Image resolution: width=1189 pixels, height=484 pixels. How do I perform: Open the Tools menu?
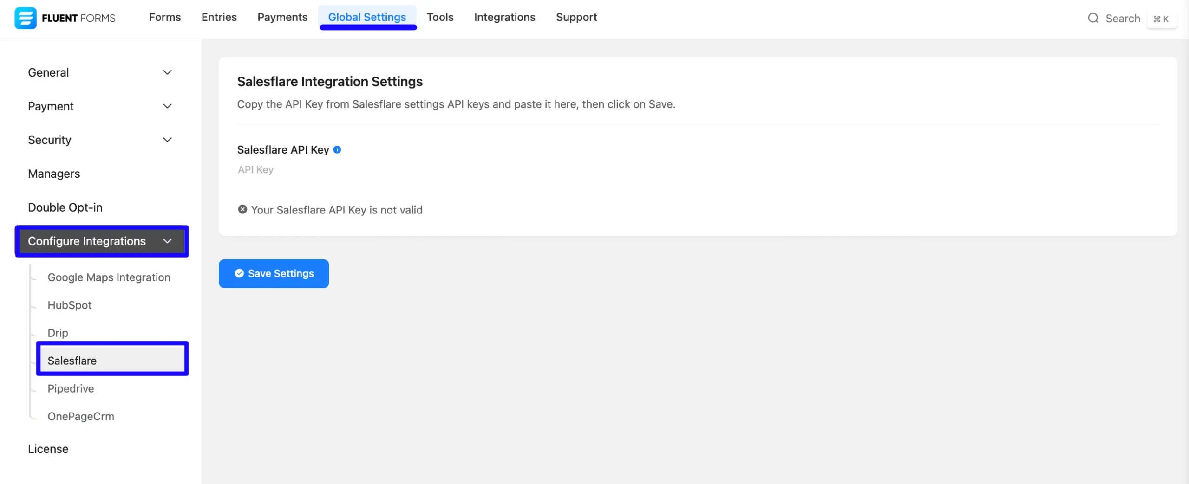[x=440, y=17]
